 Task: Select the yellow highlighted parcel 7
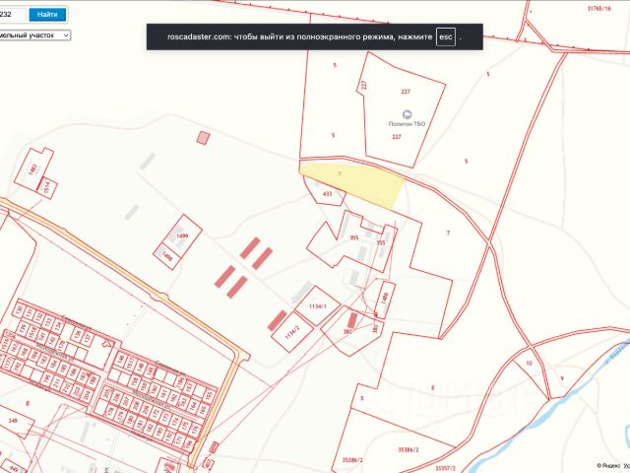[x=353, y=183]
